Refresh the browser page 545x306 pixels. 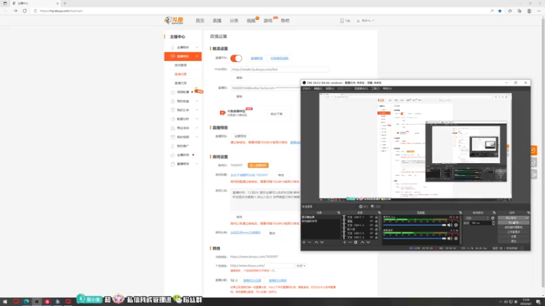tap(25, 11)
